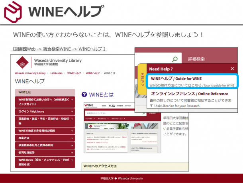
Task: Open 検索結果の見方と資料の利用 sidebar menu
Action: tap(45, 145)
